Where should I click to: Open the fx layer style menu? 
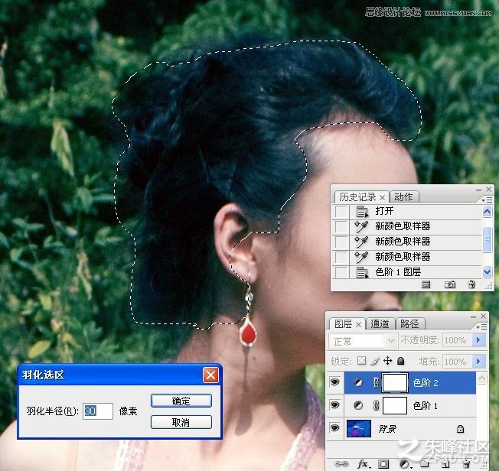[363, 464]
